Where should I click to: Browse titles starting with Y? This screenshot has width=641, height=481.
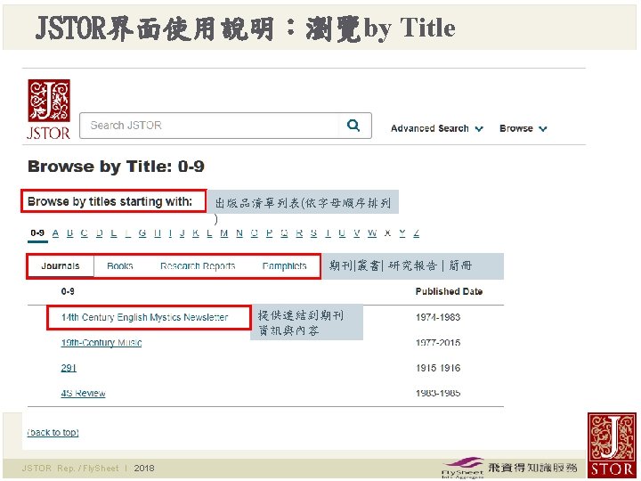(x=402, y=233)
